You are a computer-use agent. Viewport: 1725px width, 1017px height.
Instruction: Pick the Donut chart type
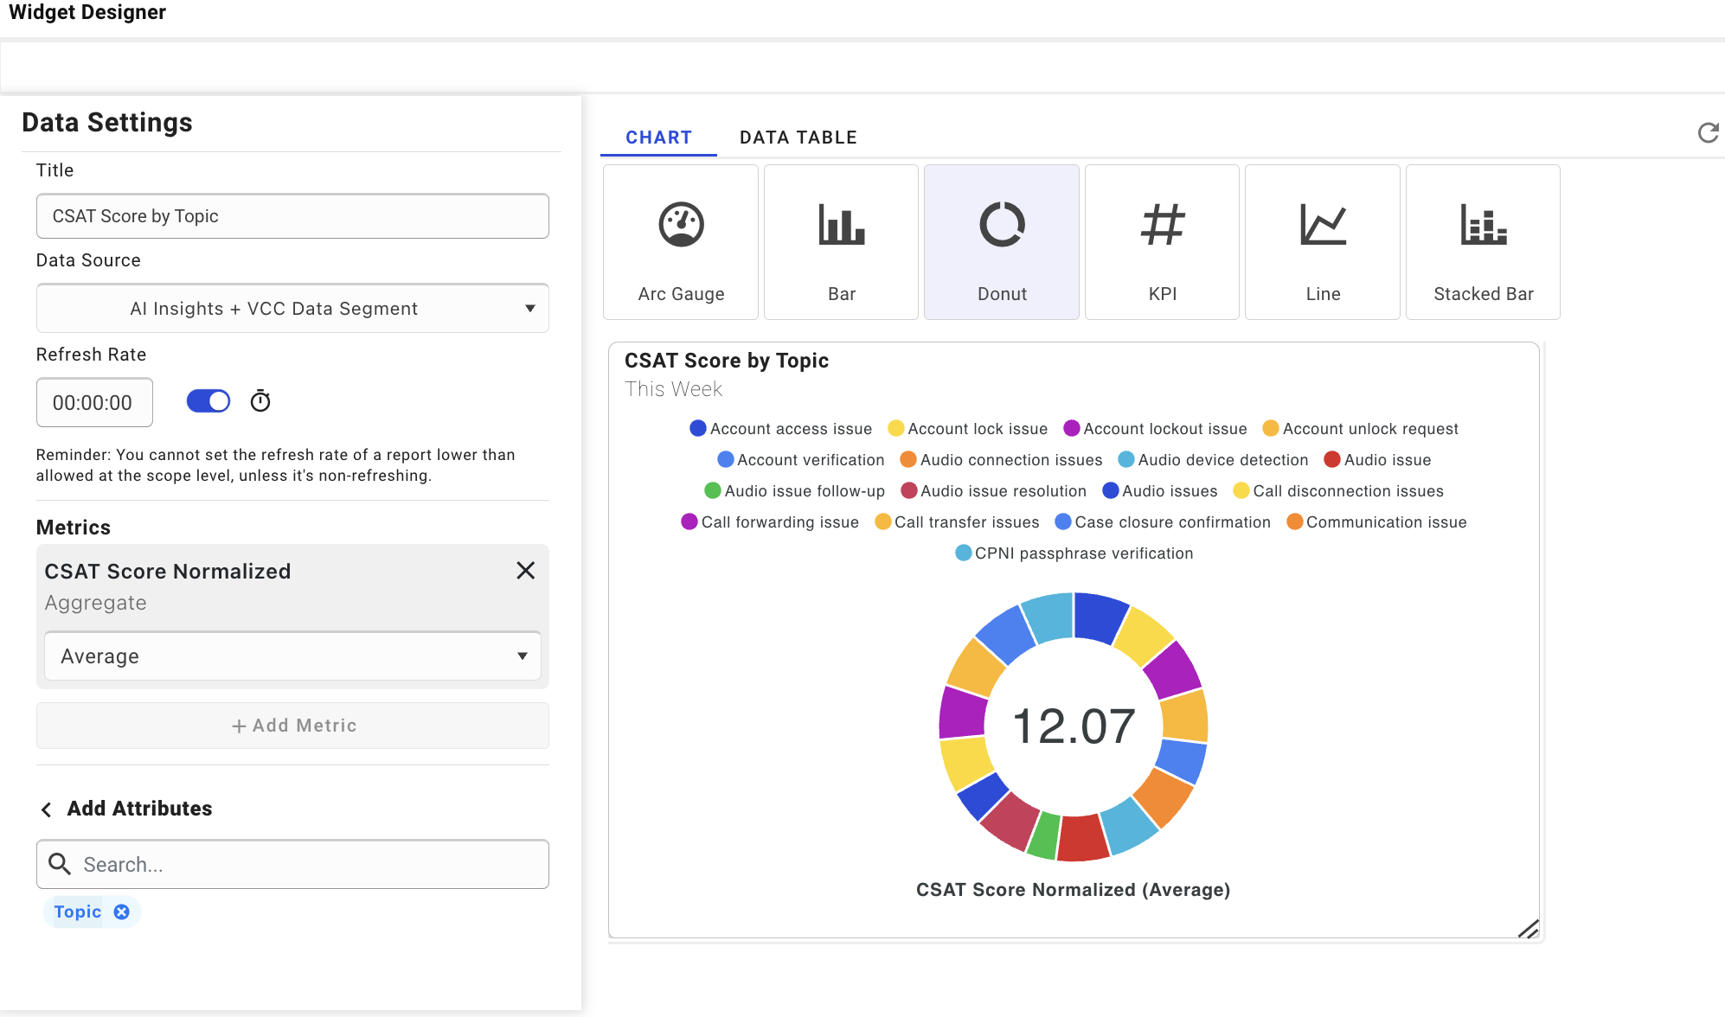[x=1002, y=243]
